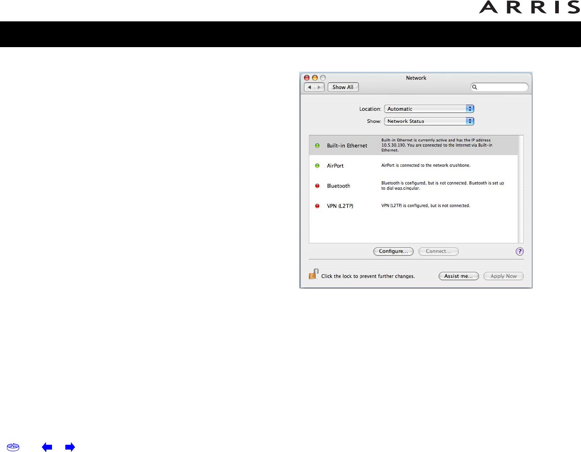
Task: Click the back arrow in Network toolbar
Action: coord(309,87)
